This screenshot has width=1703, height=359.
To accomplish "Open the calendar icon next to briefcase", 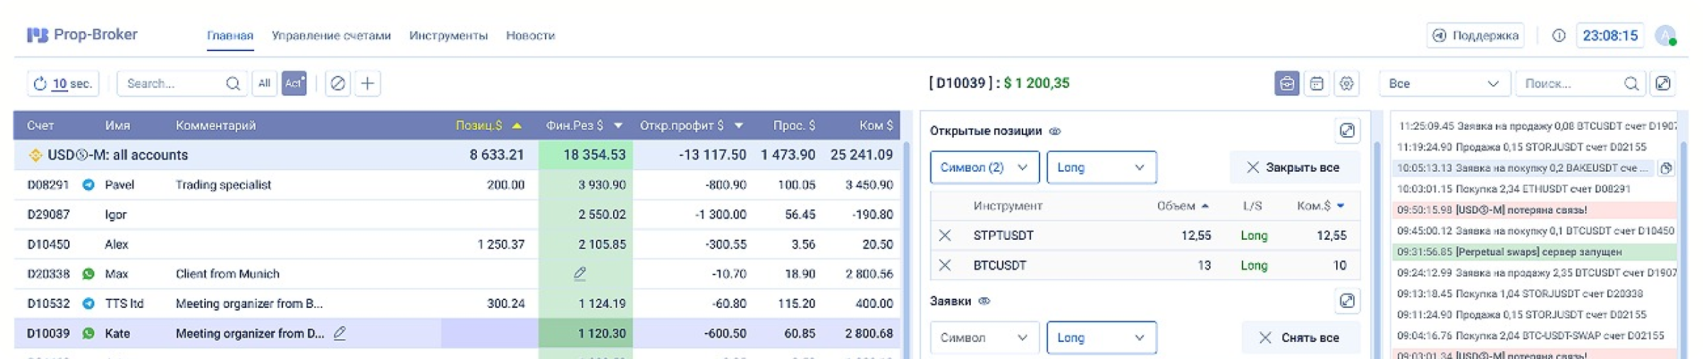I will 1316,84.
